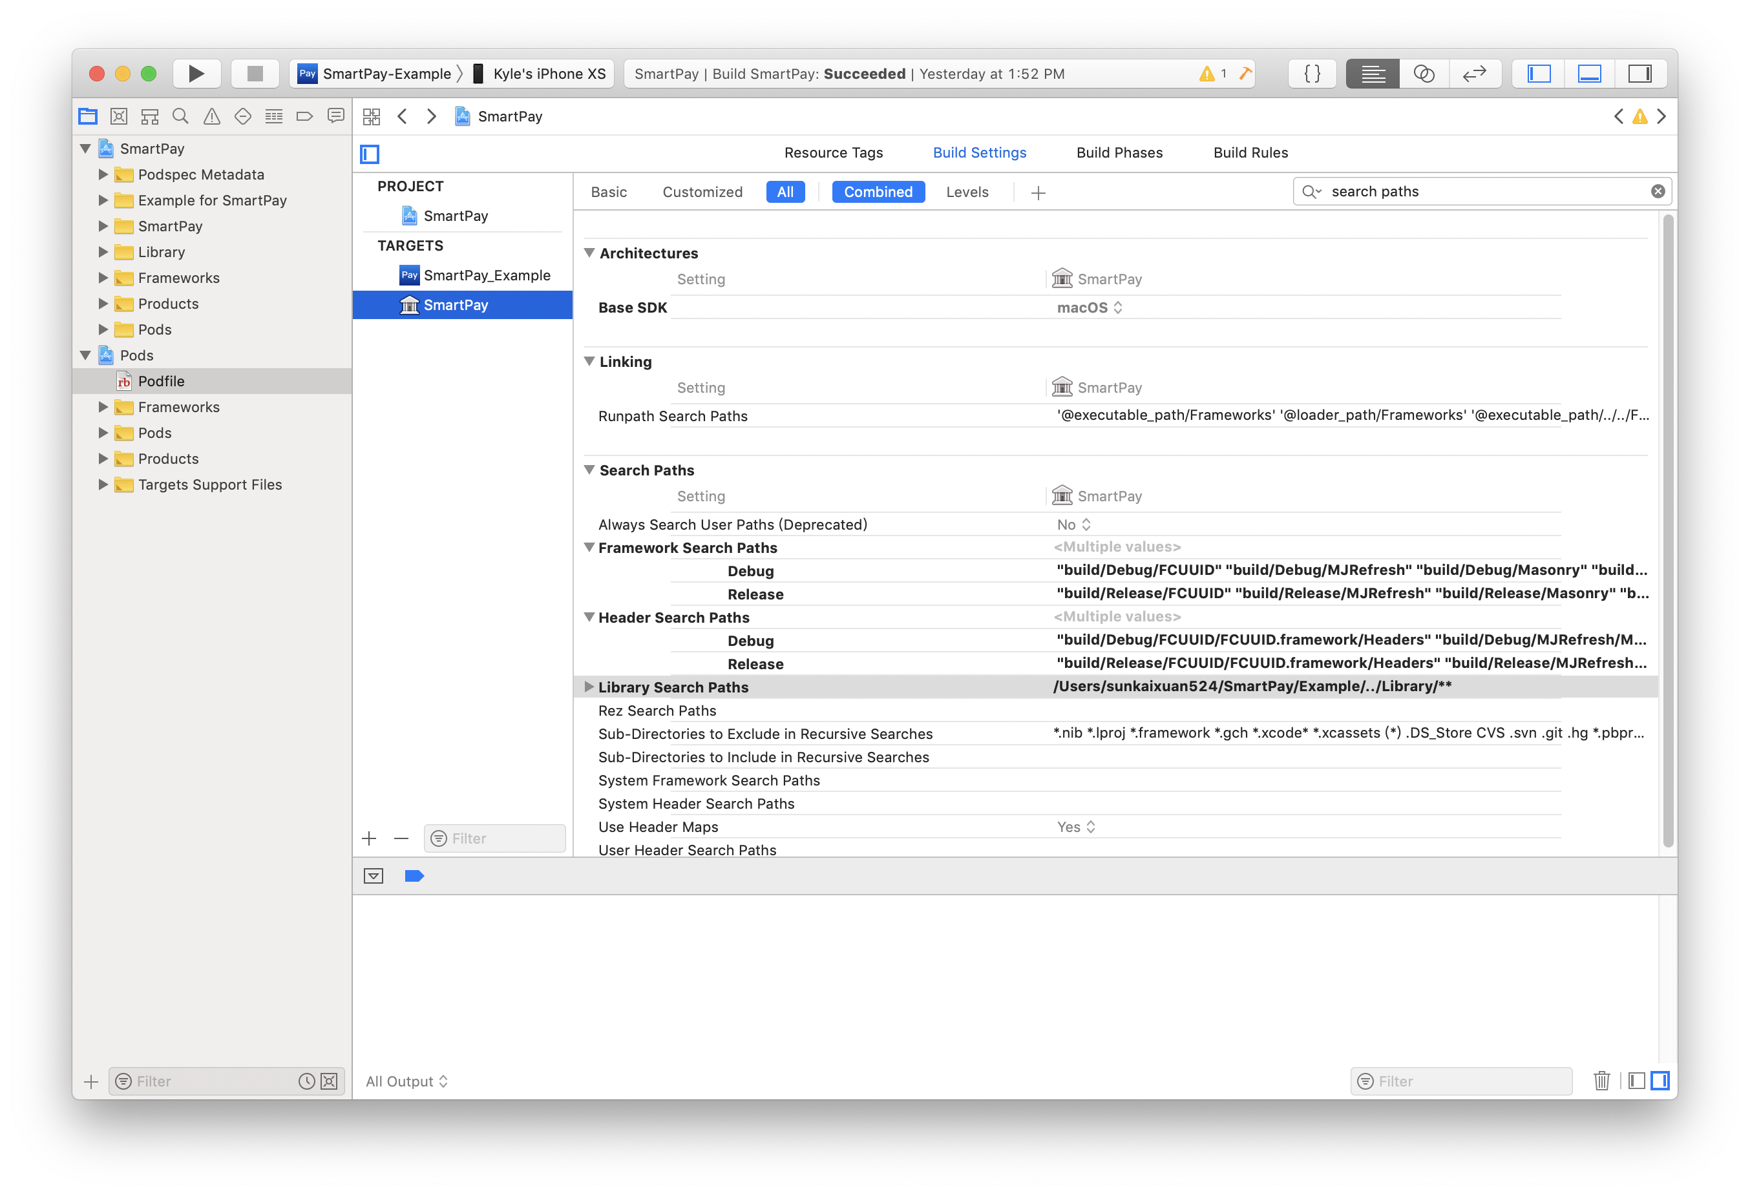
Task: Show the symbol navigator
Action: pyautogui.click(x=150, y=117)
